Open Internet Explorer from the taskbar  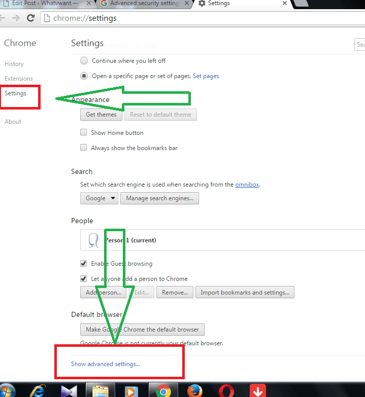pos(38,391)
